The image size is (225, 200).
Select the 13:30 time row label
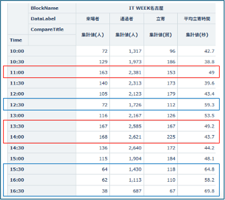(17, 126)
